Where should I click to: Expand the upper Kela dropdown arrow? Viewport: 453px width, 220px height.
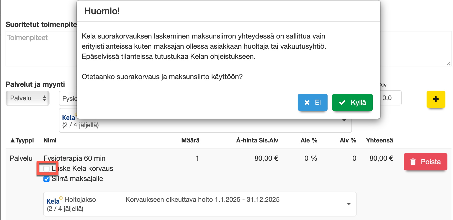[x=344, y=120]
